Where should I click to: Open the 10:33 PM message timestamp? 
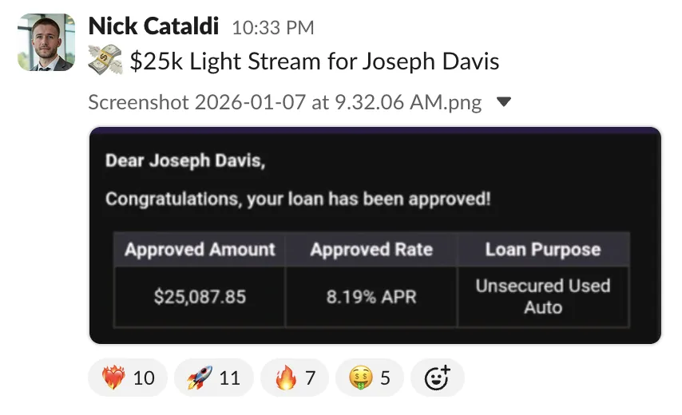click(x=272, y=28)
